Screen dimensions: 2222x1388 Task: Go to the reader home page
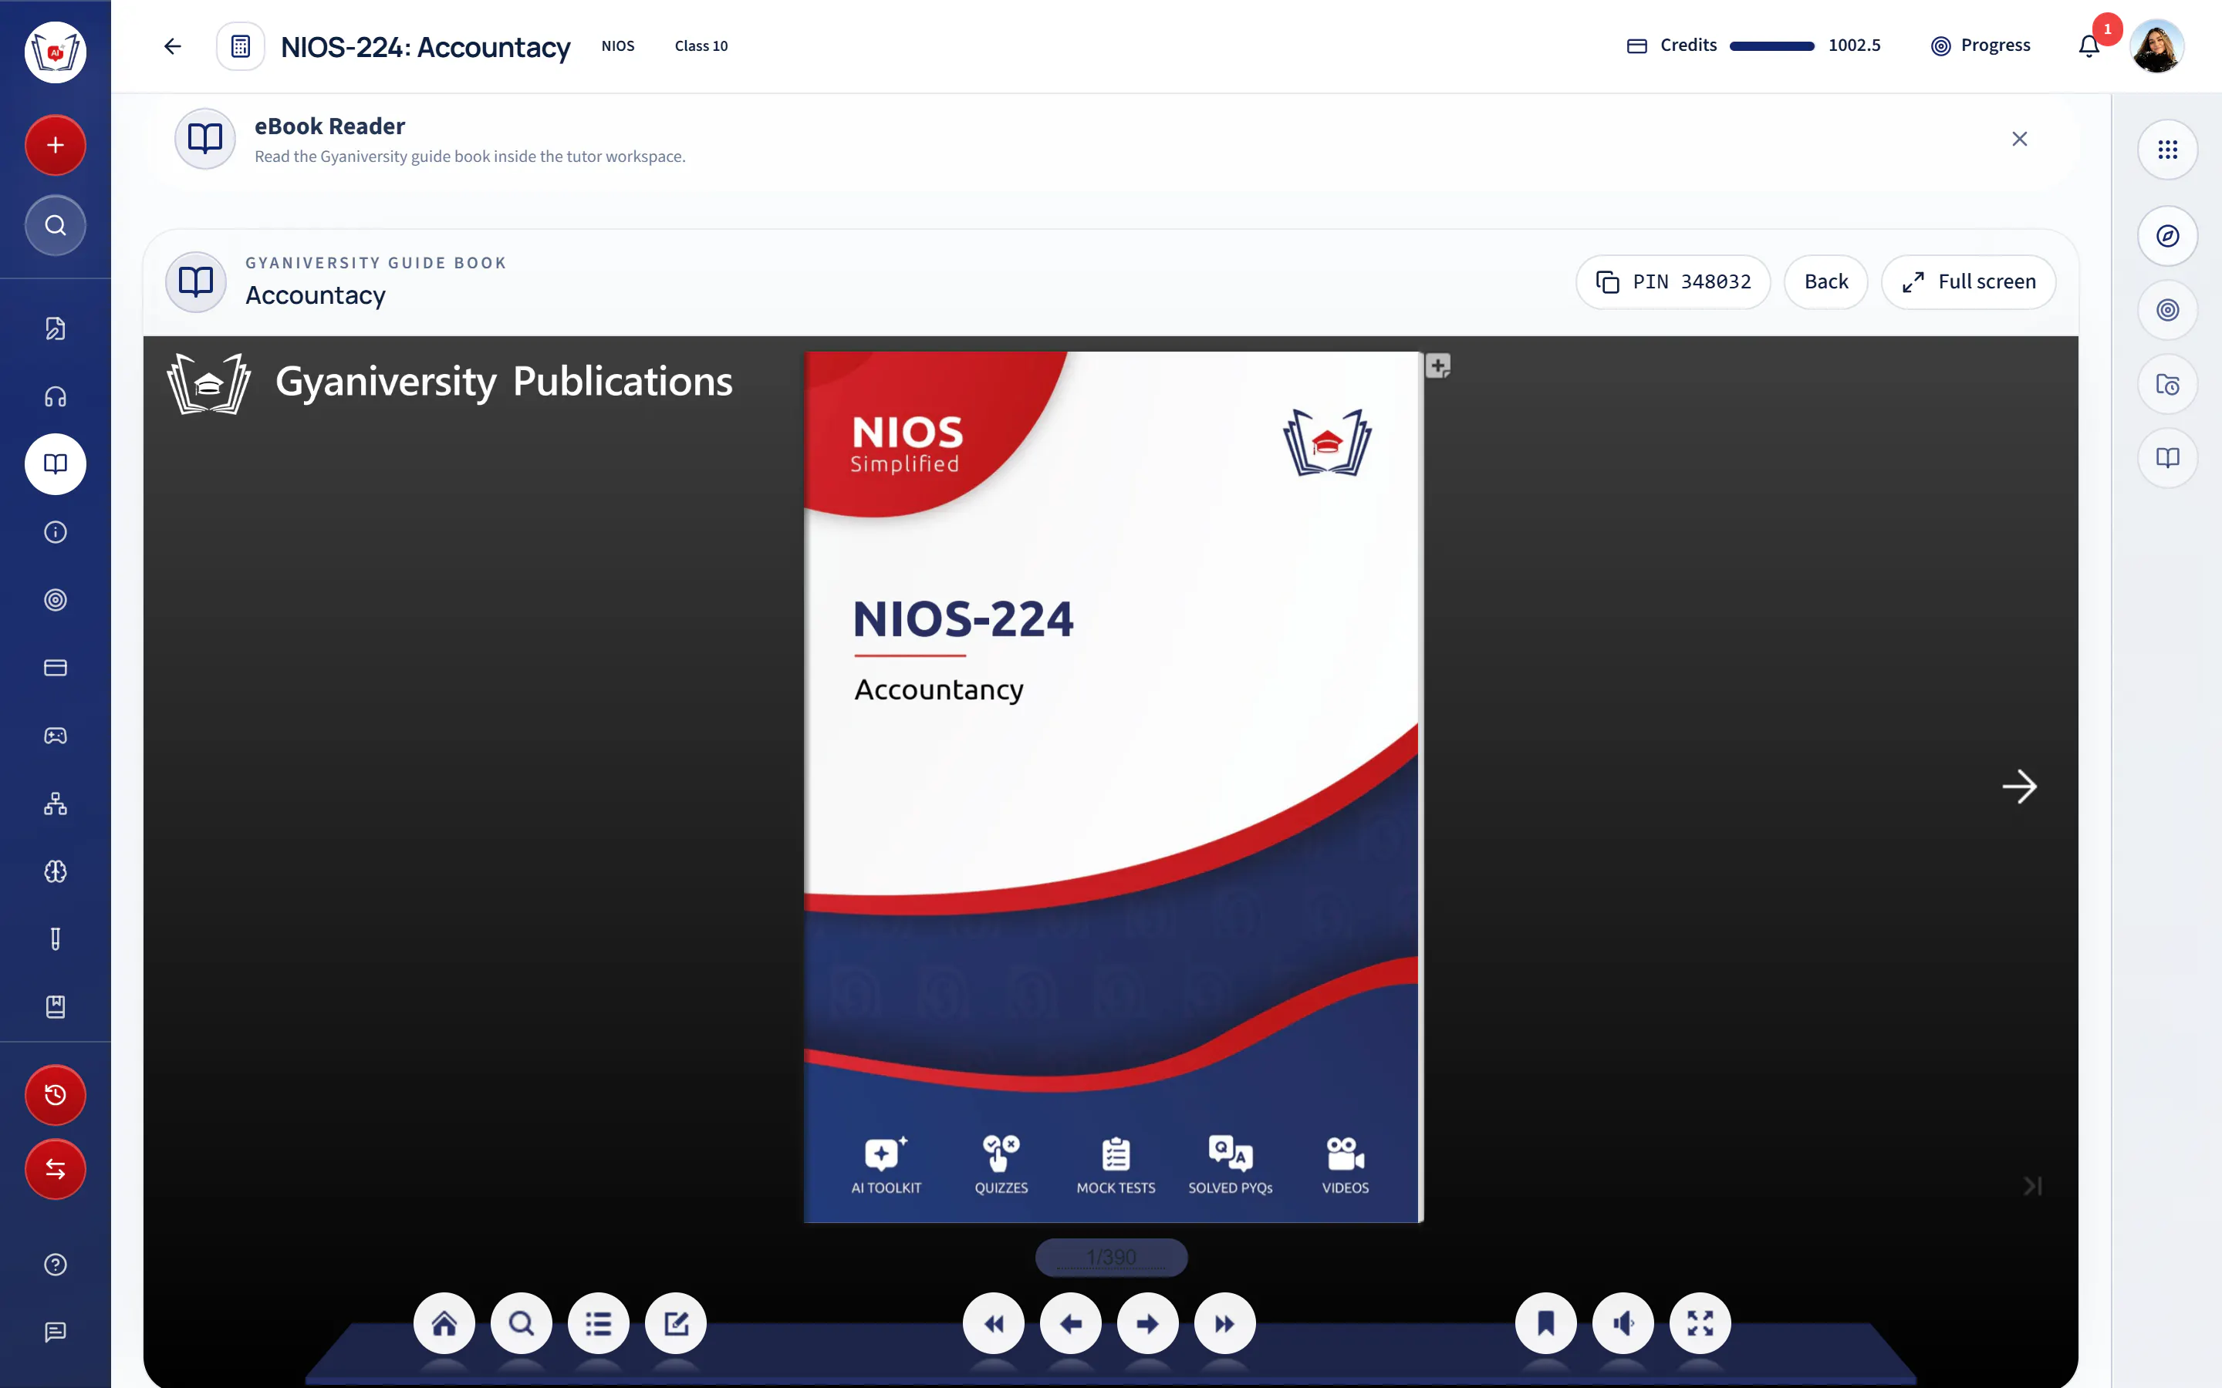point(444,1324)
